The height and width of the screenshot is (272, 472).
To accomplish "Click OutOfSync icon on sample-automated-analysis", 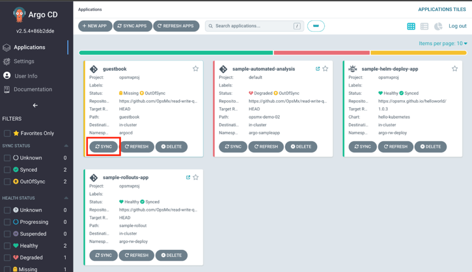I will coord(275,93).
